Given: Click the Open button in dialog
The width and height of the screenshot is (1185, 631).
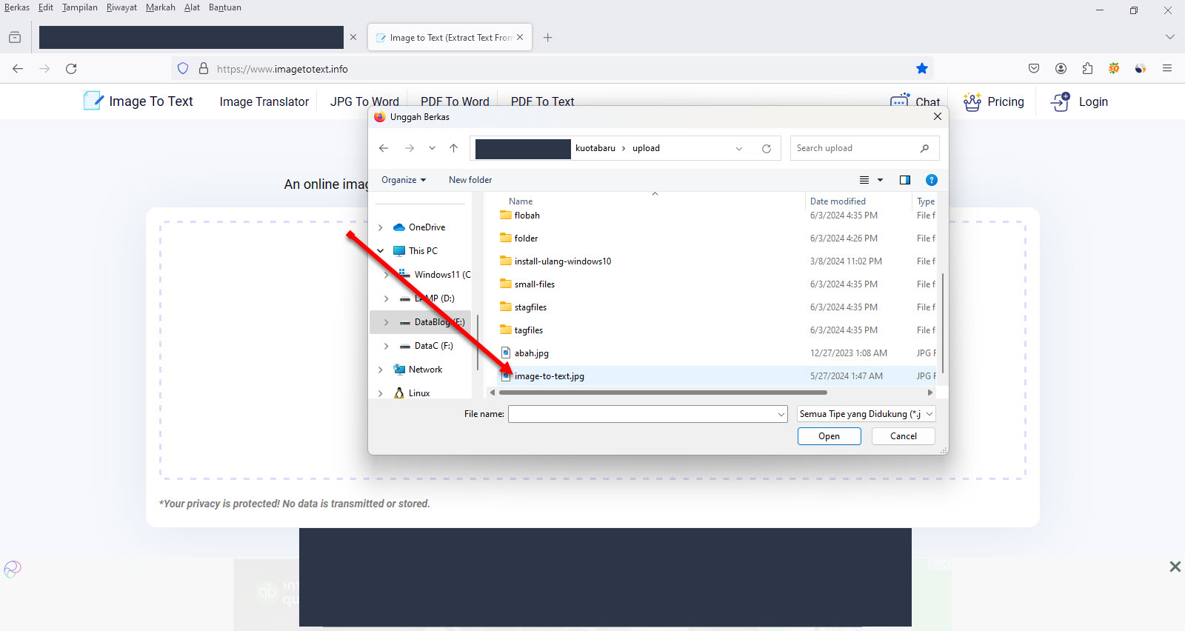Looking at the screenshot, I should tap(829, 436).
